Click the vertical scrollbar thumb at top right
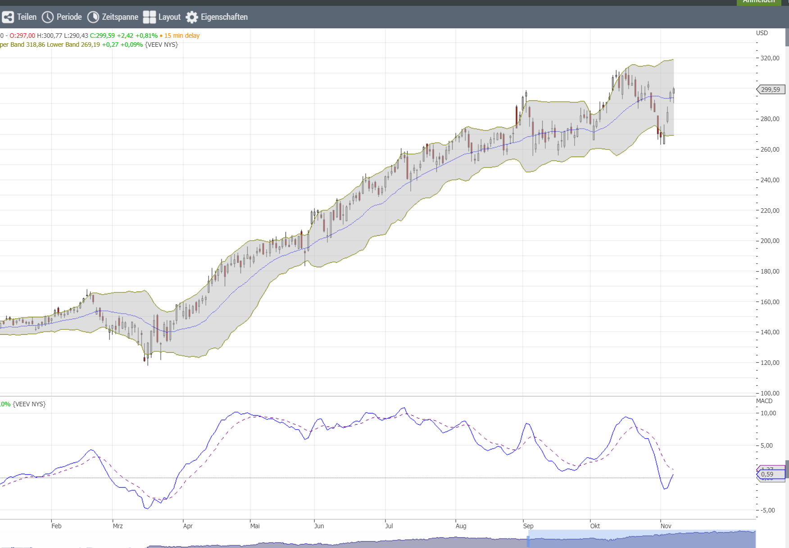789x548 pixels. click(787, 36)
